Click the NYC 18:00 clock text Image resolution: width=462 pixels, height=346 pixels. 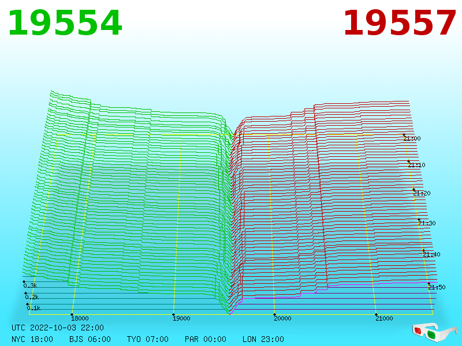(x=32, y=339)
